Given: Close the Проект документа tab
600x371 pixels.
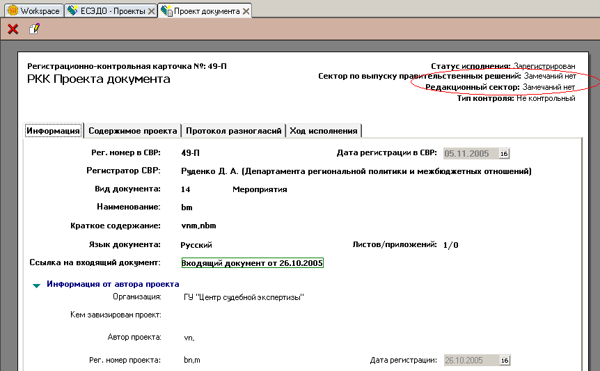Looking at the screenshot, I should pos(246,11).
